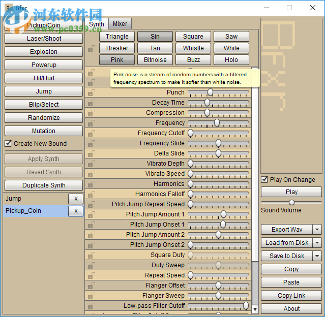
Task: Click the parameter list scroll down arrow
Action: tap(255, 309)
